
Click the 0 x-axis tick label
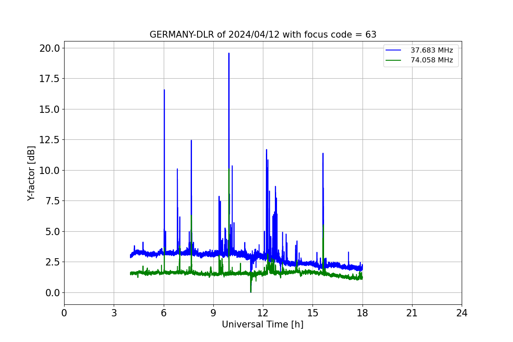click(x=64, y=313)
